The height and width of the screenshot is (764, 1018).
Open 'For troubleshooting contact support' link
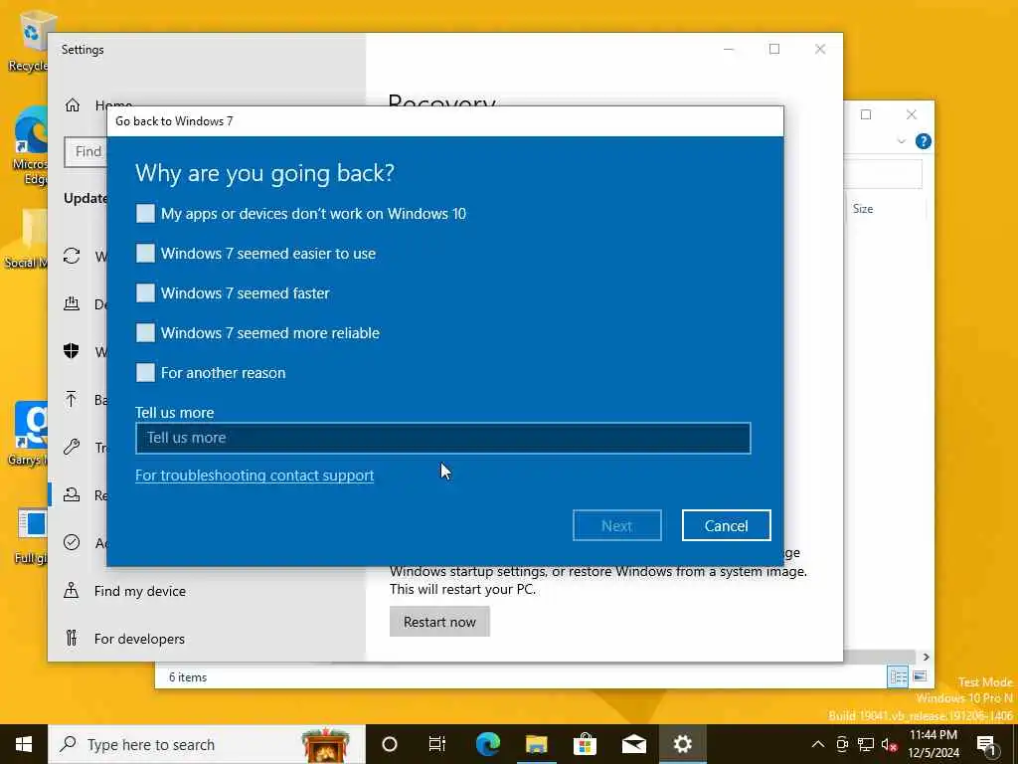click(254, 475)
